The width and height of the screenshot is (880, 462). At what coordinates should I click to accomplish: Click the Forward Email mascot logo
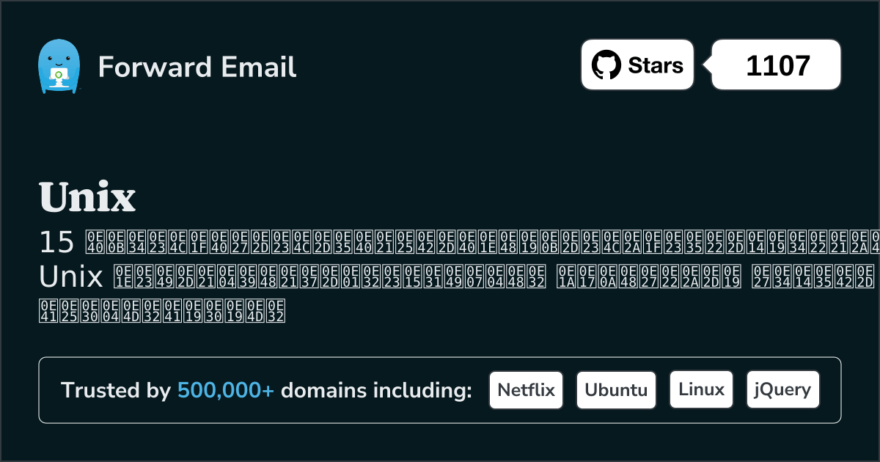[x=58, y=67]
